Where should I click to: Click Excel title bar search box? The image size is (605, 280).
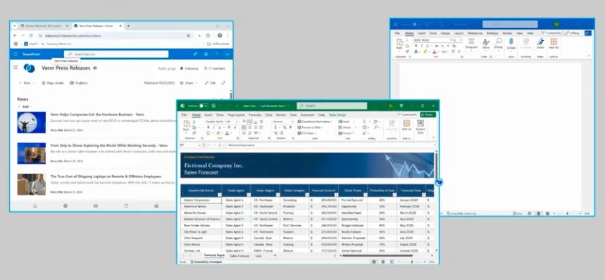(x=332, y=106)
